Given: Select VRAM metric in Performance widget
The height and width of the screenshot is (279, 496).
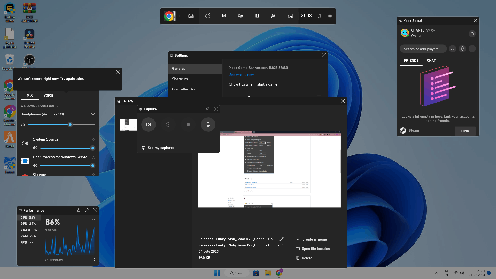Looking at the screenshot, I should tap(28, 230).
